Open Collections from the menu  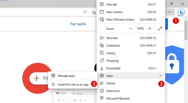click(x=131, y=45)
